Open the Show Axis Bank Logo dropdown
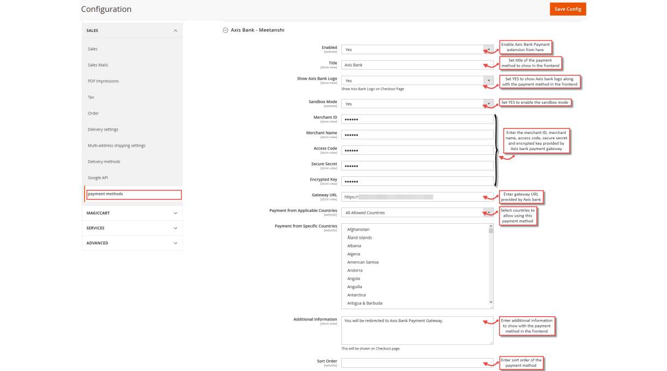This screenshot has width=667, height=371. click(417, 81)
